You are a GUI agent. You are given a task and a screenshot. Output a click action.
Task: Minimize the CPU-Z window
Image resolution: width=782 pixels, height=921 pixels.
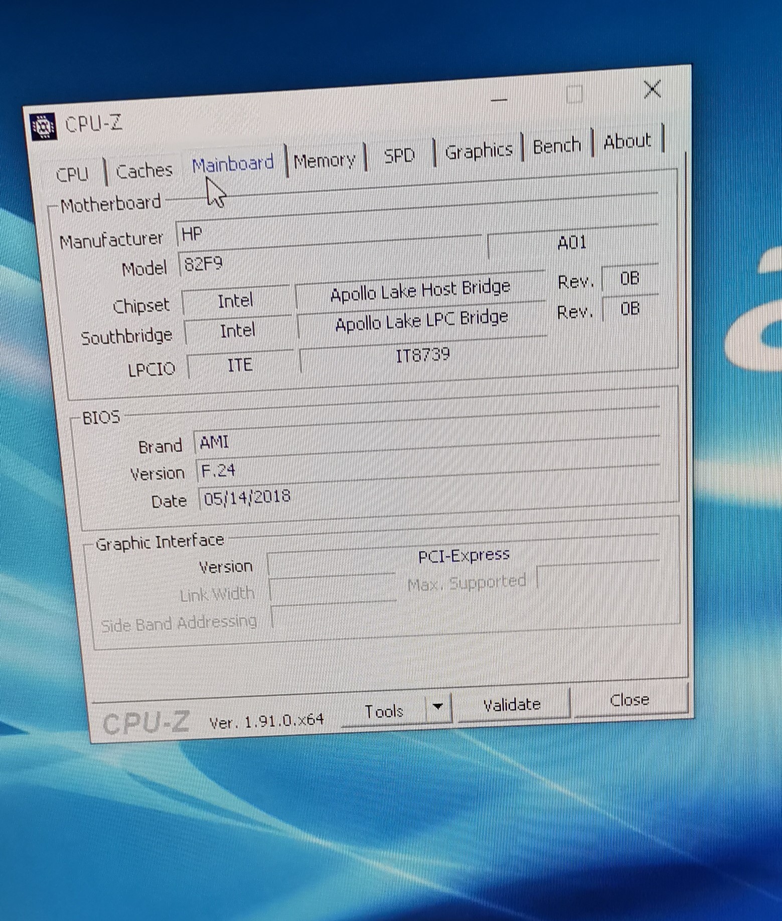[499, 100]
